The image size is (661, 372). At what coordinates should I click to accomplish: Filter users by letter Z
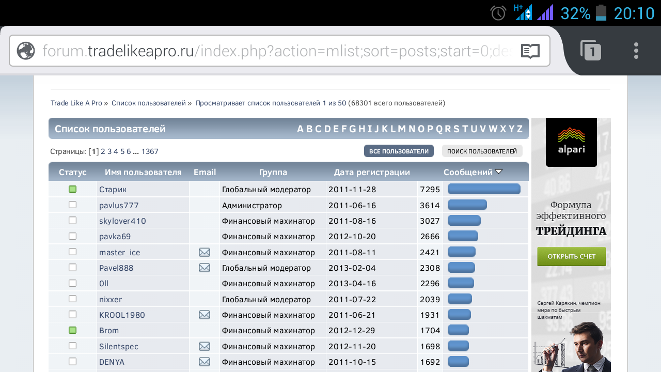pos(520,129)
